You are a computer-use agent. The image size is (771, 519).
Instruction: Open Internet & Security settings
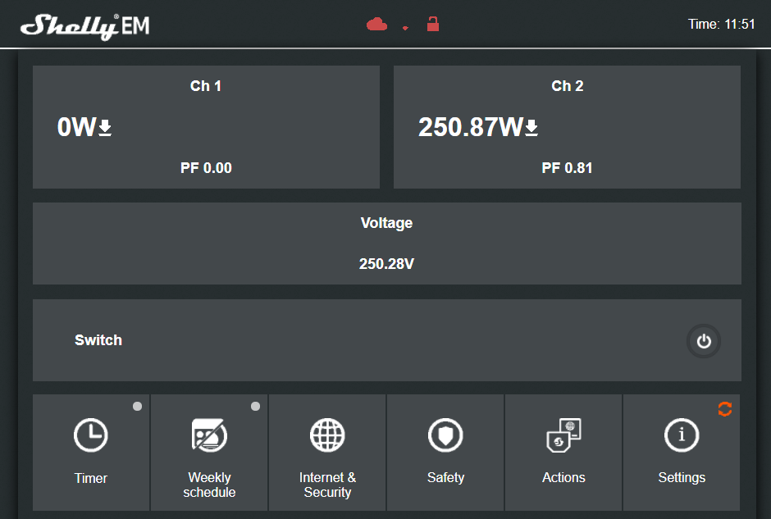(327, 453)
